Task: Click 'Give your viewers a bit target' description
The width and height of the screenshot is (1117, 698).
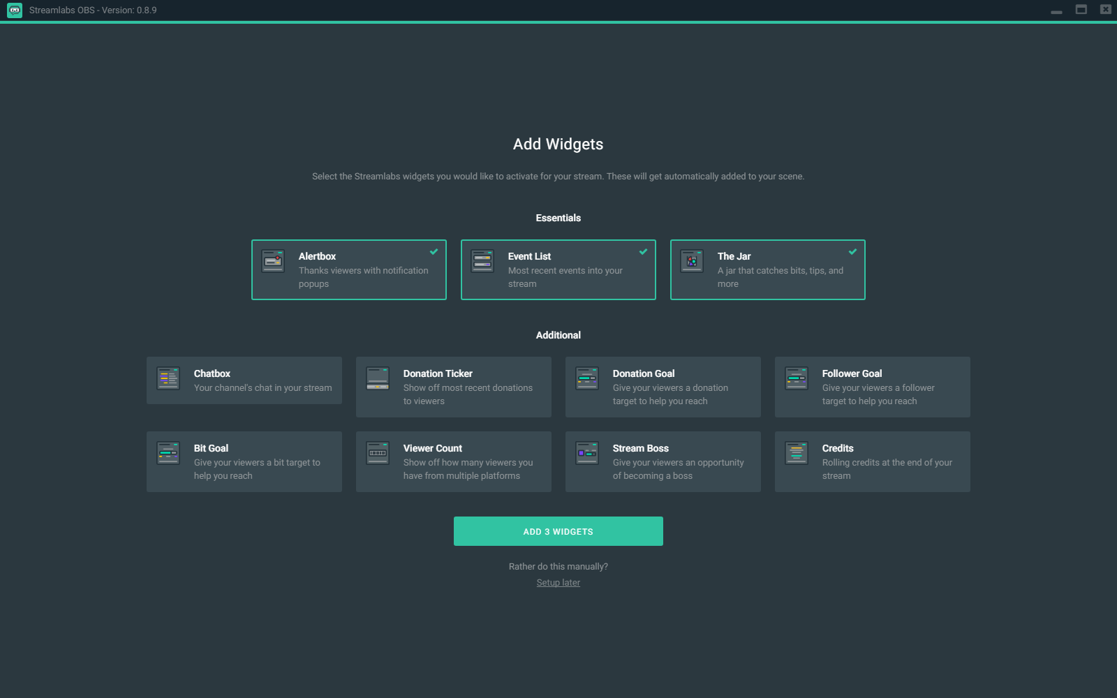Action: (257, 469)
